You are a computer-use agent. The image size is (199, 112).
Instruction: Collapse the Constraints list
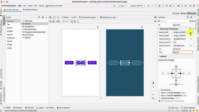(x=160, y=90)
